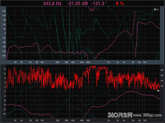Click the 30 Hz label under magnitude plot
165x123 pixels.
(x=15, y=120)
